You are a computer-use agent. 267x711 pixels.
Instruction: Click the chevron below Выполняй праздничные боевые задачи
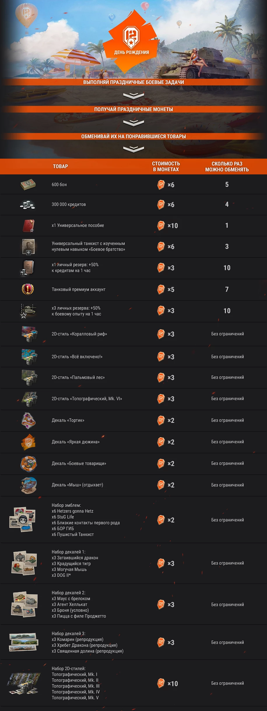(x=133, y=96)
